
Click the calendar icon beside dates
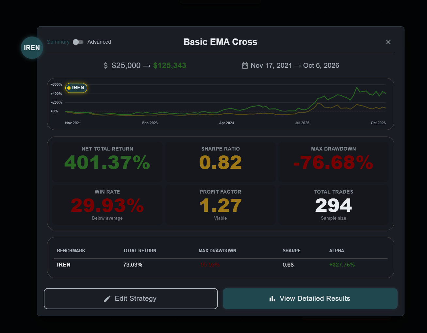(x=245, y=65)
